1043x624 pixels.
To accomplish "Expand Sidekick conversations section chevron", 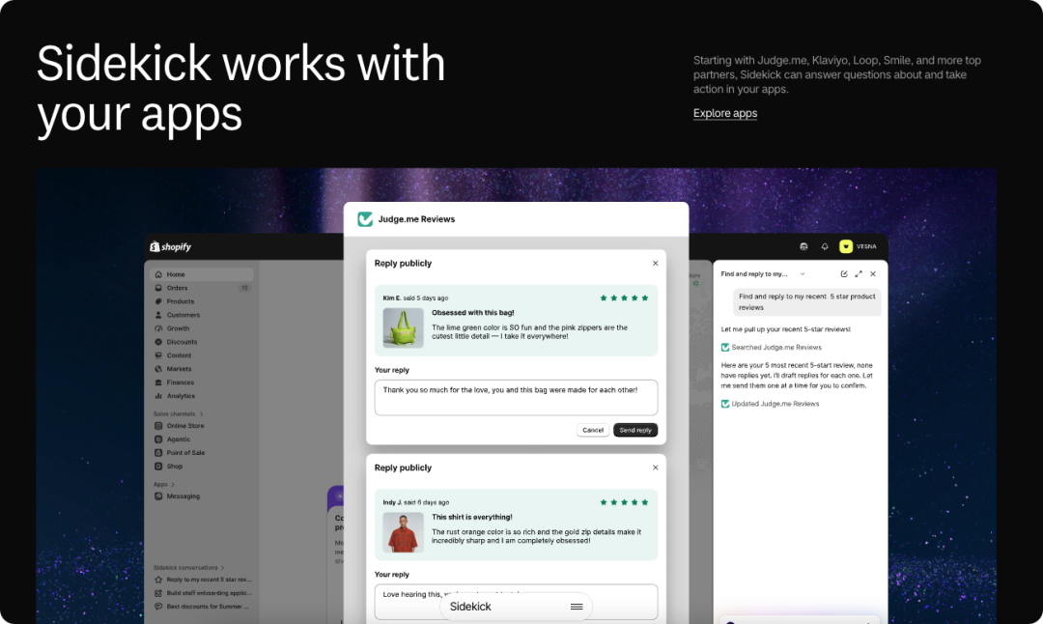I will click(x=223, y=567).
